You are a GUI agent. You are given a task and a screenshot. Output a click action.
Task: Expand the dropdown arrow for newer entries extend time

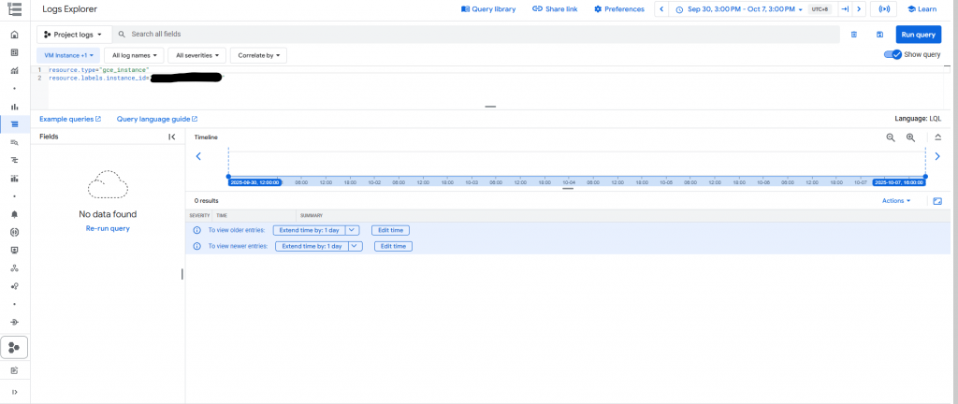[x=356, y=246]
